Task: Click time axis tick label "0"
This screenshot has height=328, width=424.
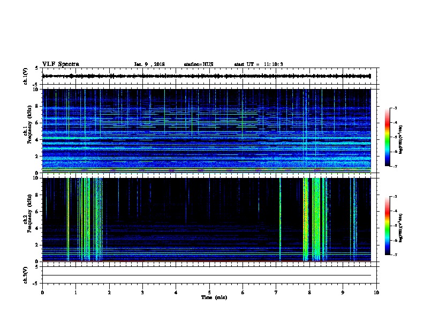Action: [42, 293]
